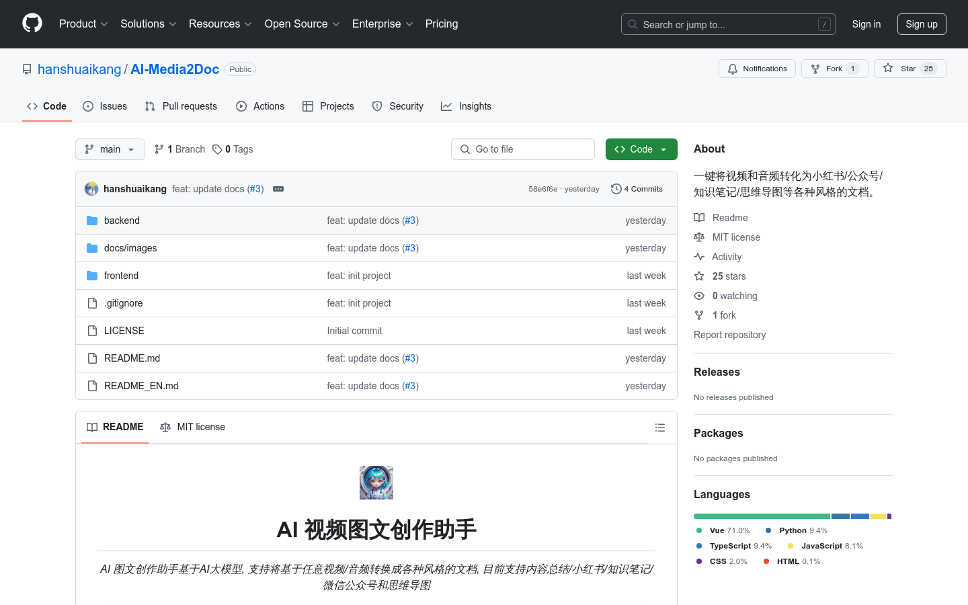Open commit hash 58e6f6e
Image resolution: width=968 pixels, height=605 pixels.
pos(542,189)
